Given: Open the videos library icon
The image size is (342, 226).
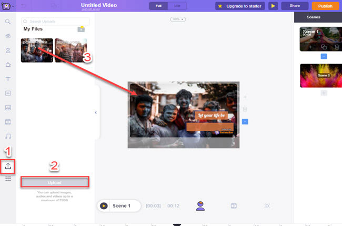Looking at the screenshot, I should click(x=8, y=122).
